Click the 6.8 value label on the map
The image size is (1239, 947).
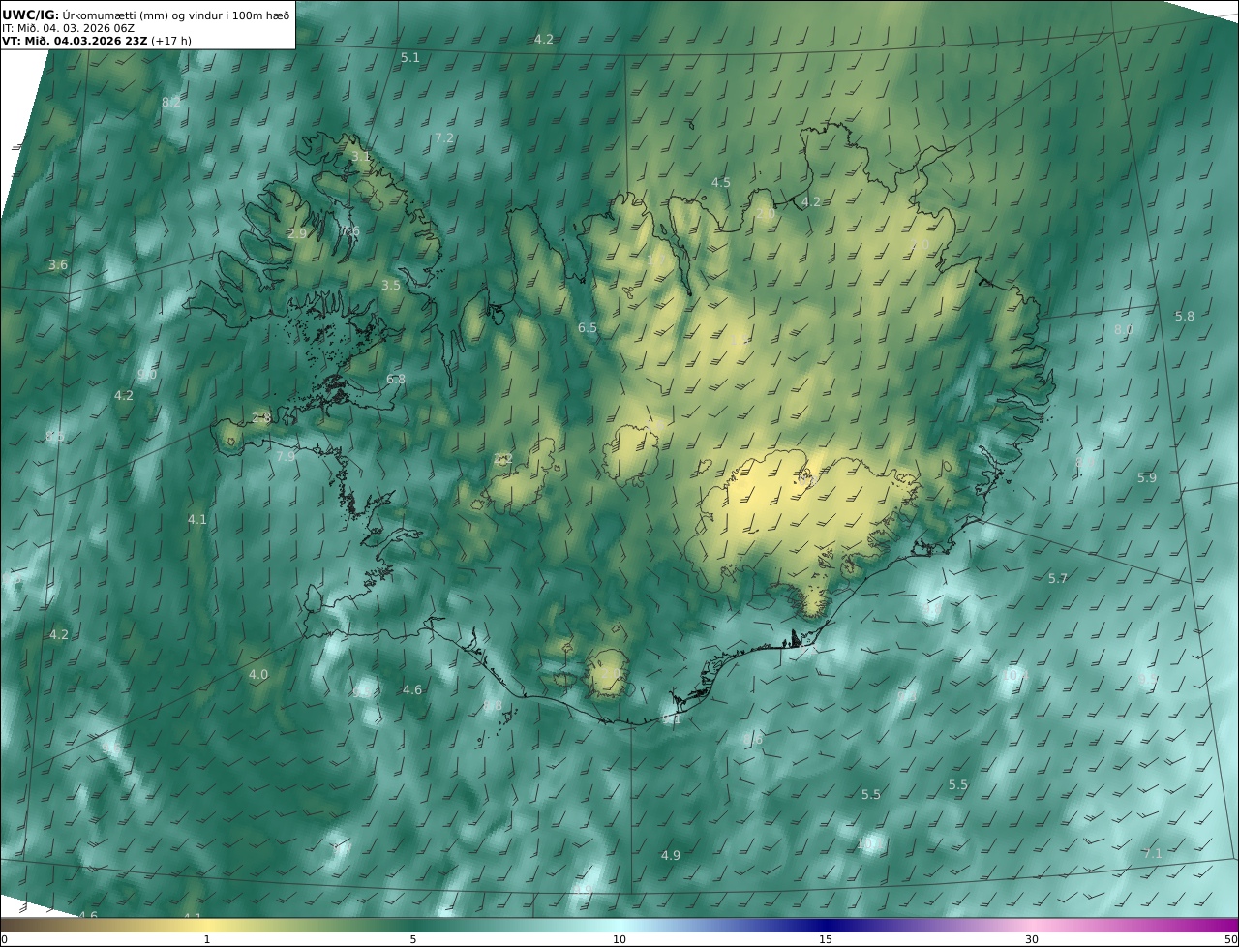[x=396, y=380]
